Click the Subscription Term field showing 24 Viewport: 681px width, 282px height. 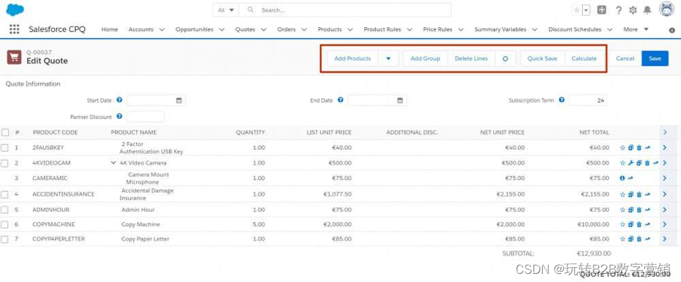pyautogui.click(x=588, y=100)
